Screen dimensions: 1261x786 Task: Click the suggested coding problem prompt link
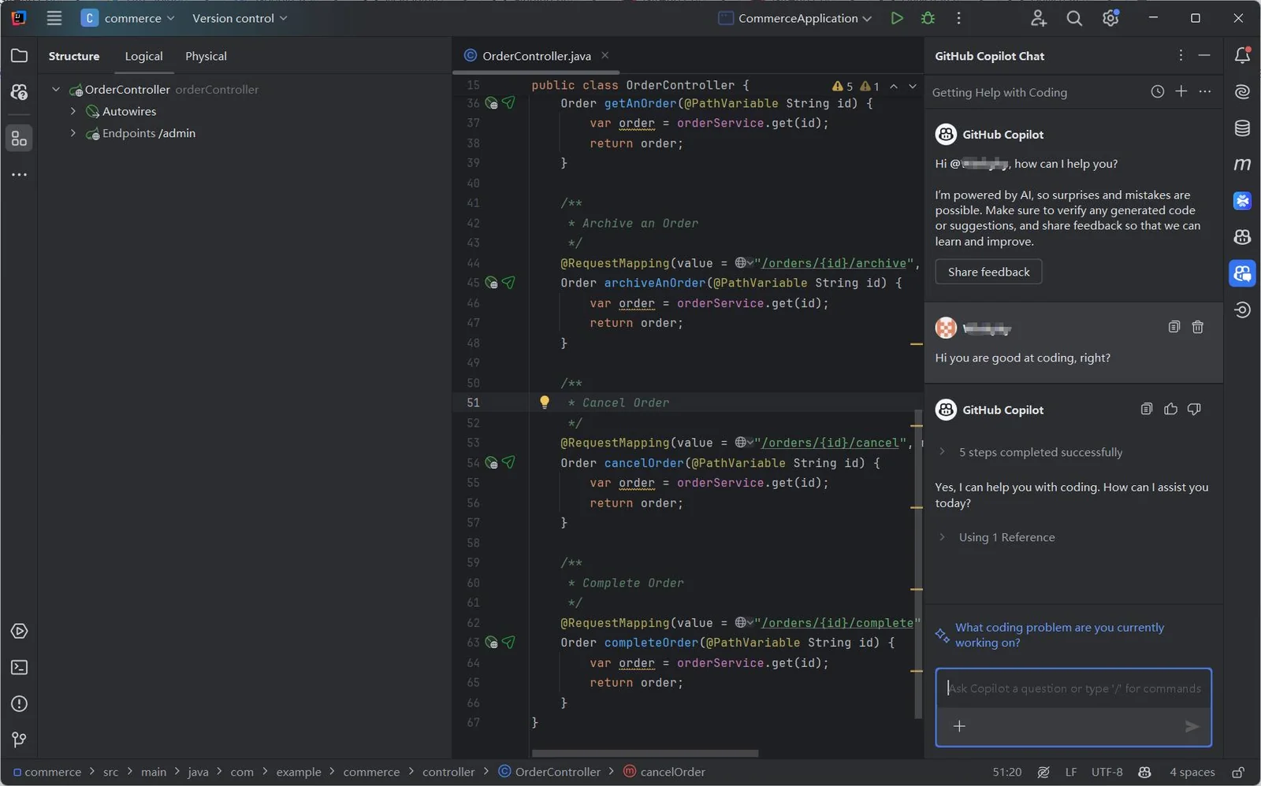point(1058,635)
